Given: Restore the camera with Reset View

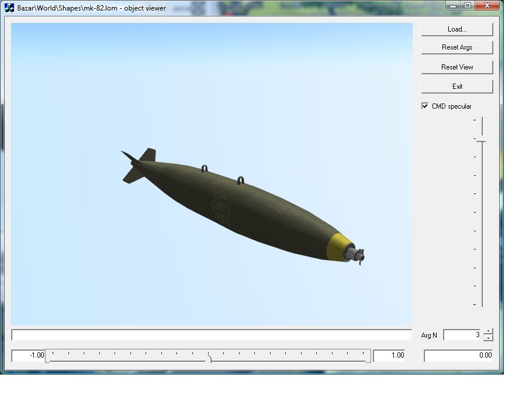Looking at the screenshot, I should (x=457, y=67).
